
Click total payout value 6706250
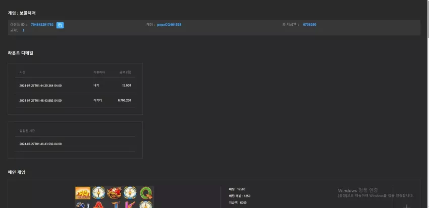click(309, 25)
